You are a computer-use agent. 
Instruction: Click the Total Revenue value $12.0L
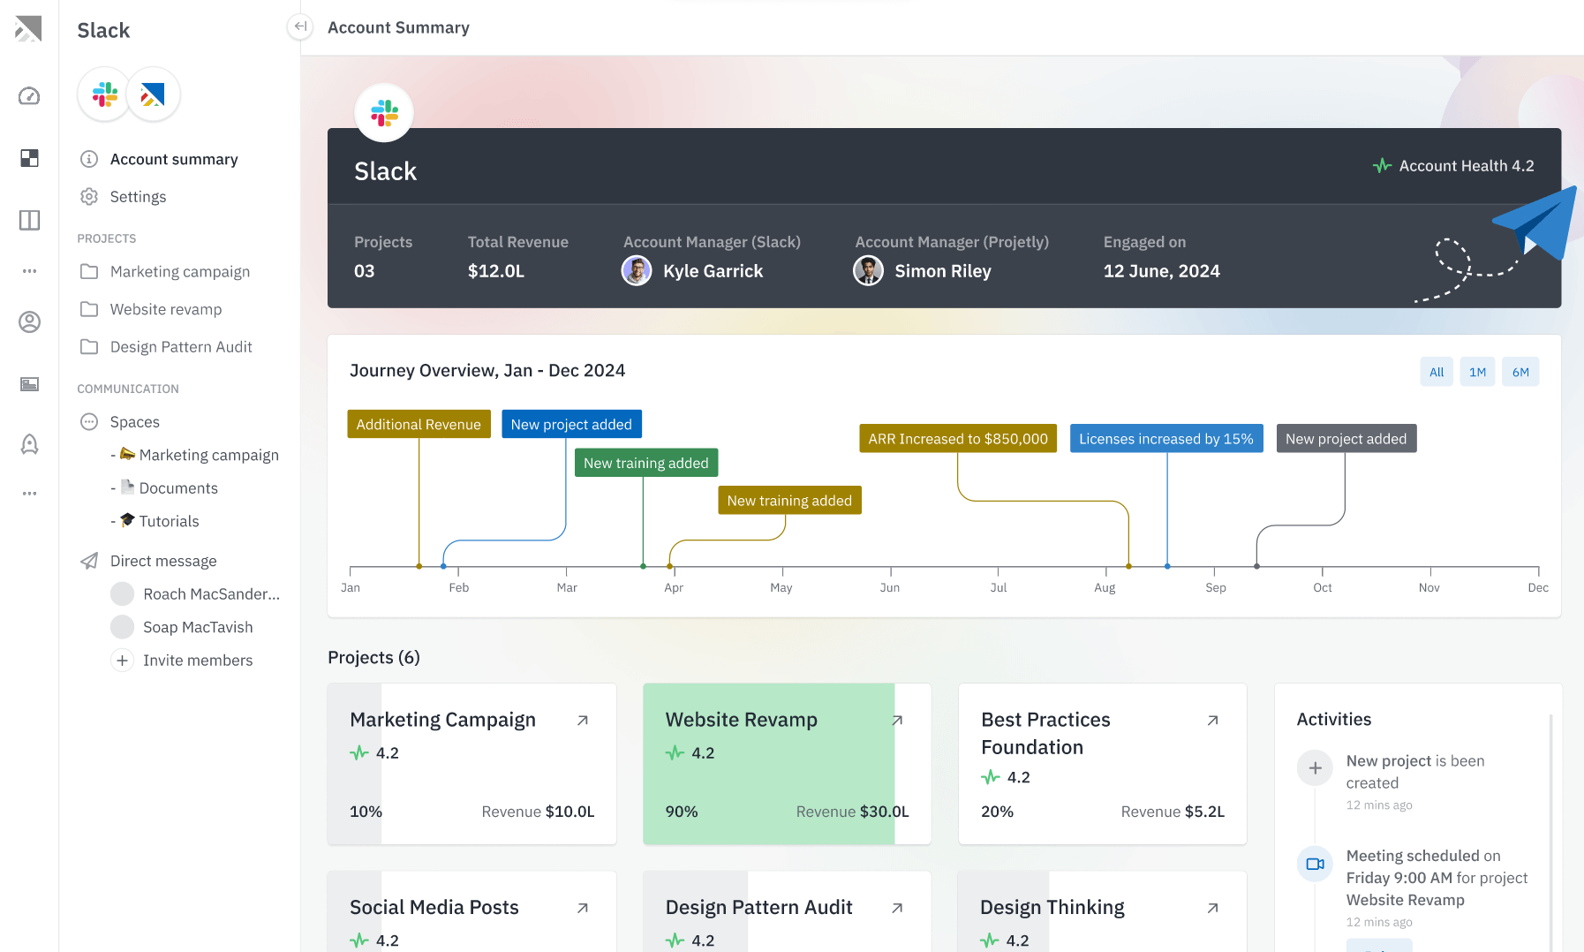tap(496, 271)
